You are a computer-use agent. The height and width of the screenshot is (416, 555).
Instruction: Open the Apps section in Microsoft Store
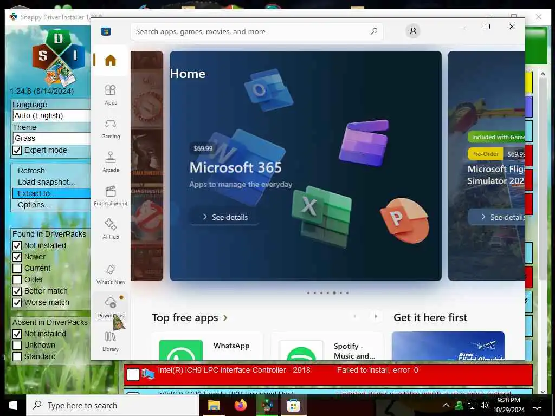click(111, 94)
